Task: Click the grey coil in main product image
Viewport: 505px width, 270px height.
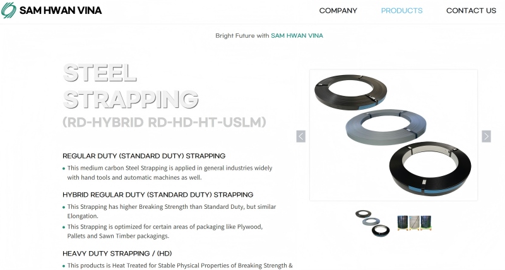Action: 386,127
